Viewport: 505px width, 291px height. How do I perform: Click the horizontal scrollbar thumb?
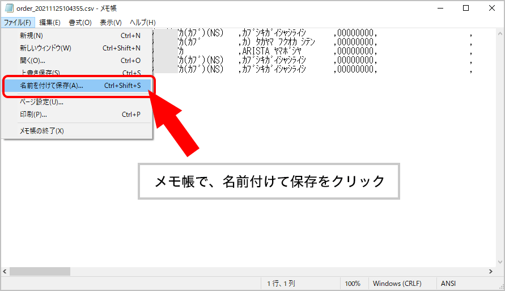[x=40, y=271]
